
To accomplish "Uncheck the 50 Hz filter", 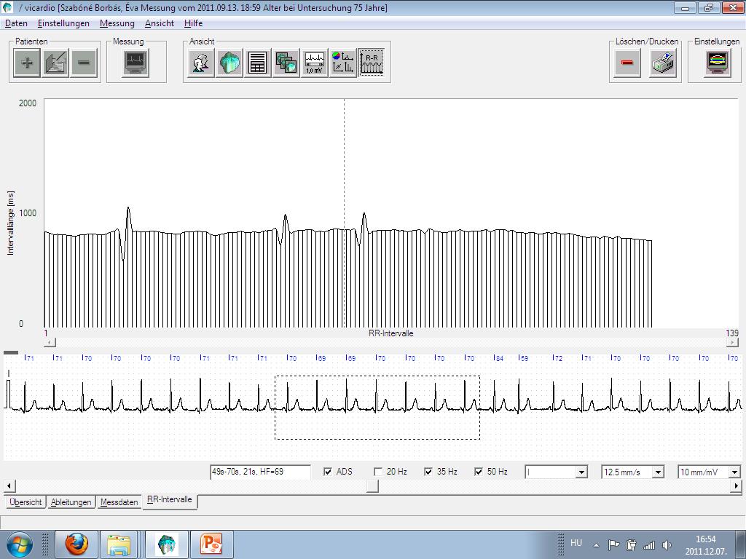I will click(479, 472).
